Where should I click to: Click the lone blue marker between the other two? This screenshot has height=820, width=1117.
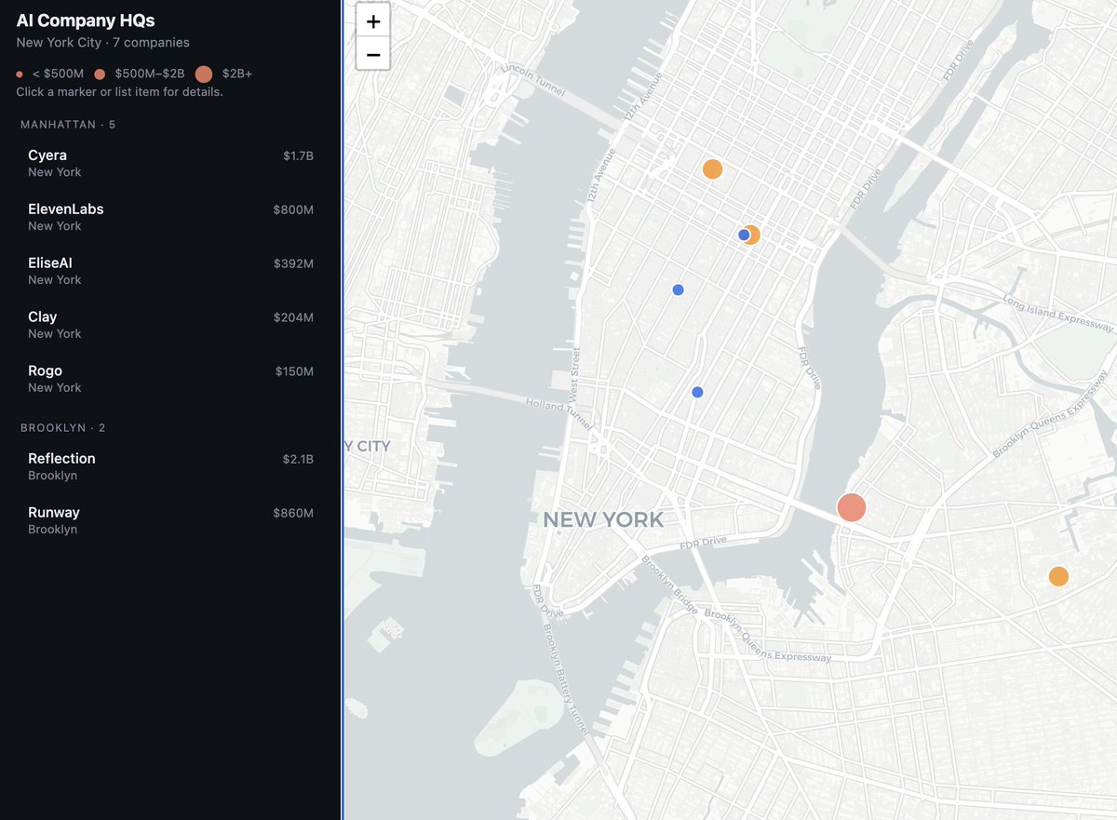(678, 289)
